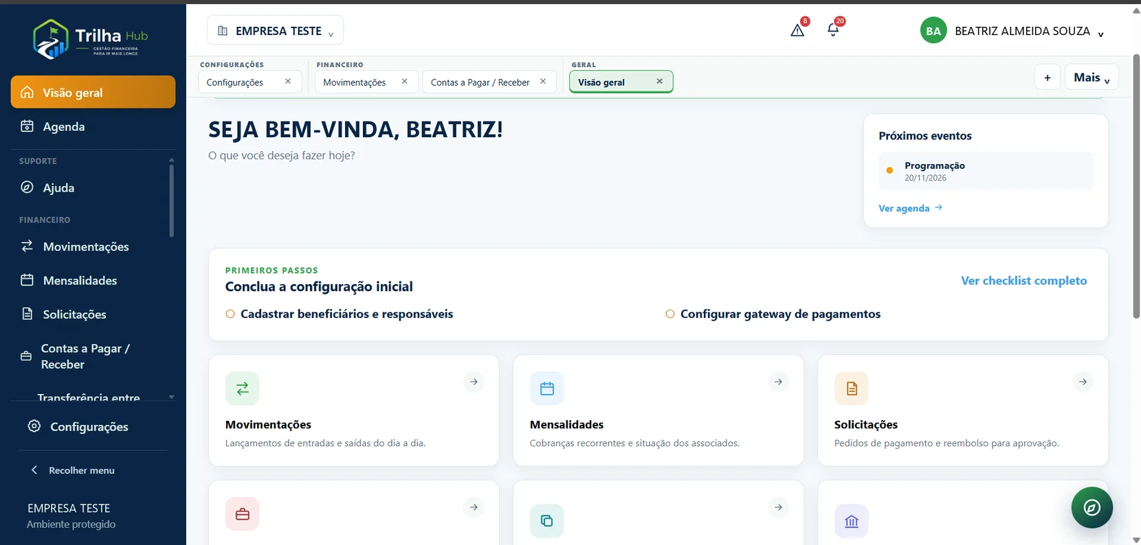Click the Trilha Hub logo

pyautogui.click(x=90, y=38)
